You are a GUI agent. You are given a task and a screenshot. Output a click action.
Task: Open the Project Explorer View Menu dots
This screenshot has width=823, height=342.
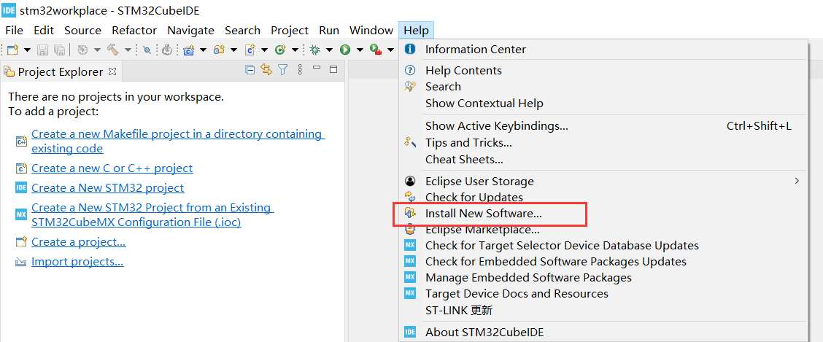coord(300,69)
